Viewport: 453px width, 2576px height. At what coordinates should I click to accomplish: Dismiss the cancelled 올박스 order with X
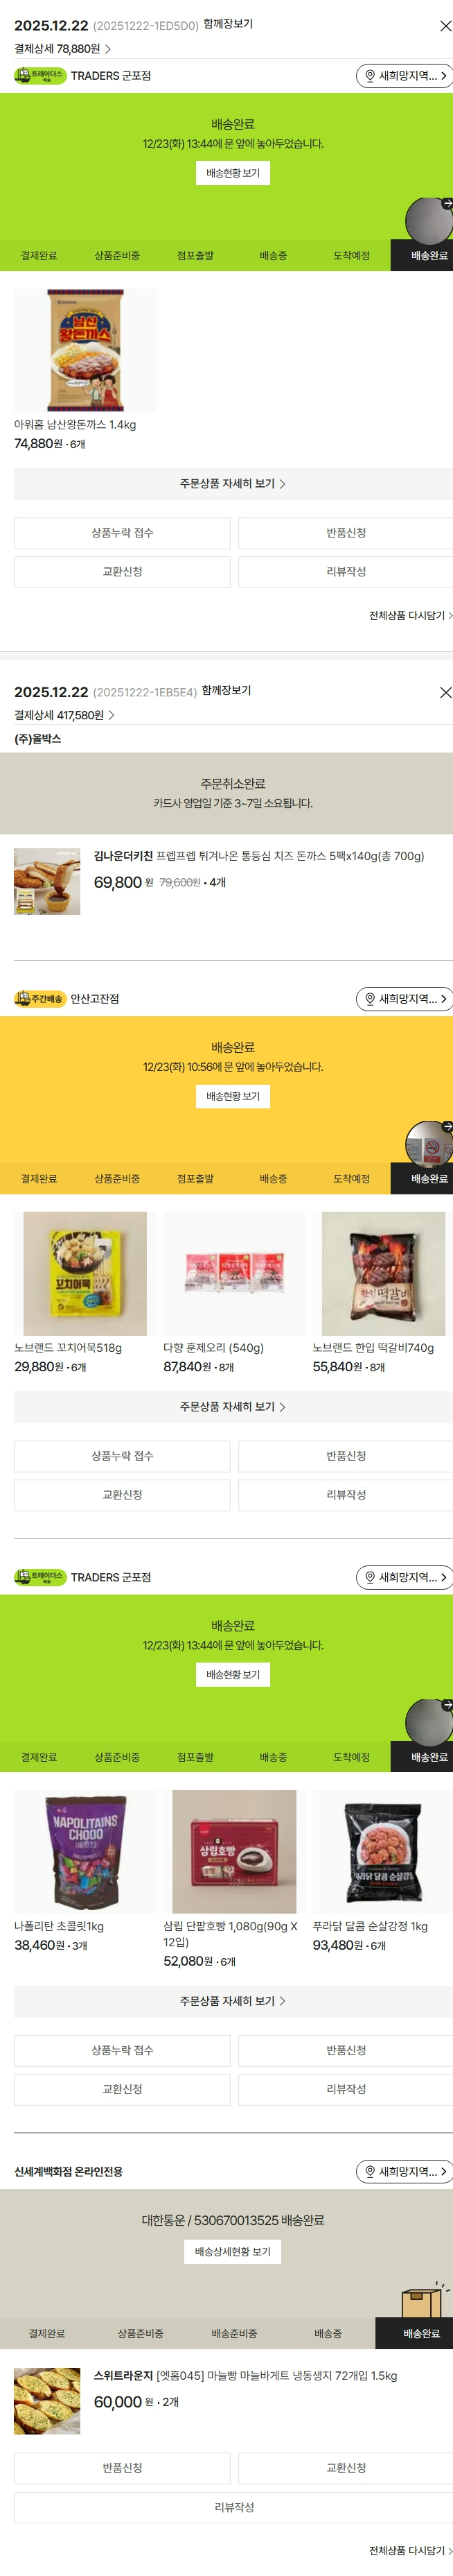[445, 692]
